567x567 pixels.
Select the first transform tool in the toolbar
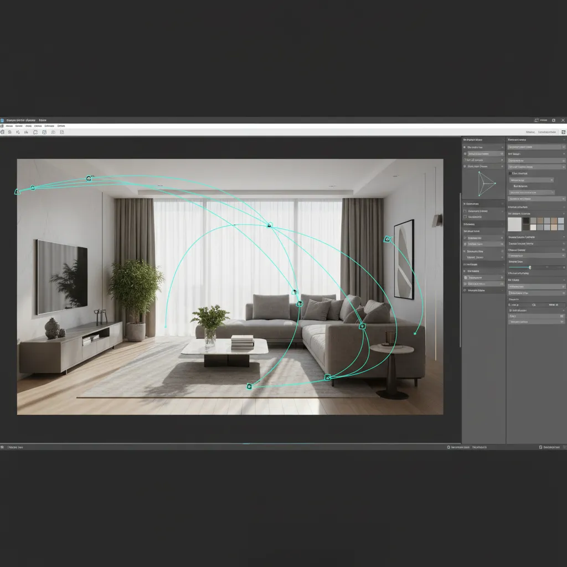pos(3,132)
